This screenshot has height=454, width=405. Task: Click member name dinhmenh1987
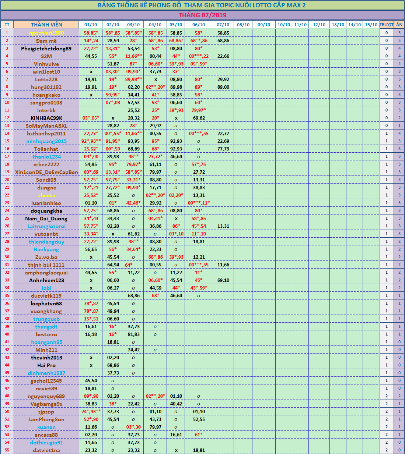(46, 373)
